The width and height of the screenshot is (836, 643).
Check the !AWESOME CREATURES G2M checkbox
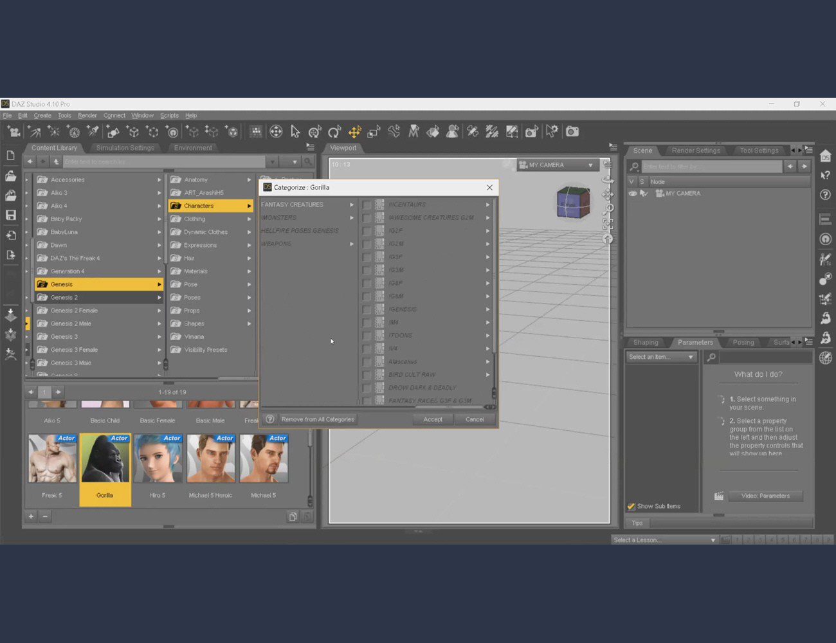click(x=367, y=217)
